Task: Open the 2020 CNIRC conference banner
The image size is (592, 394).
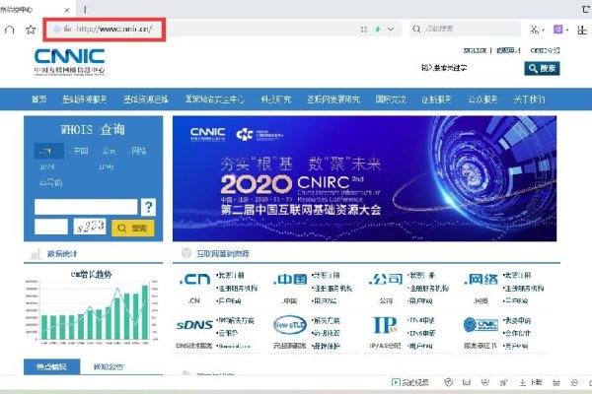Action: (364, 178)
